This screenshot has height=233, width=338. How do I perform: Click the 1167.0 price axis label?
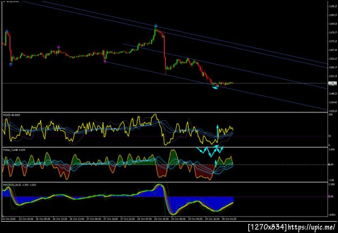click(333, 50)
